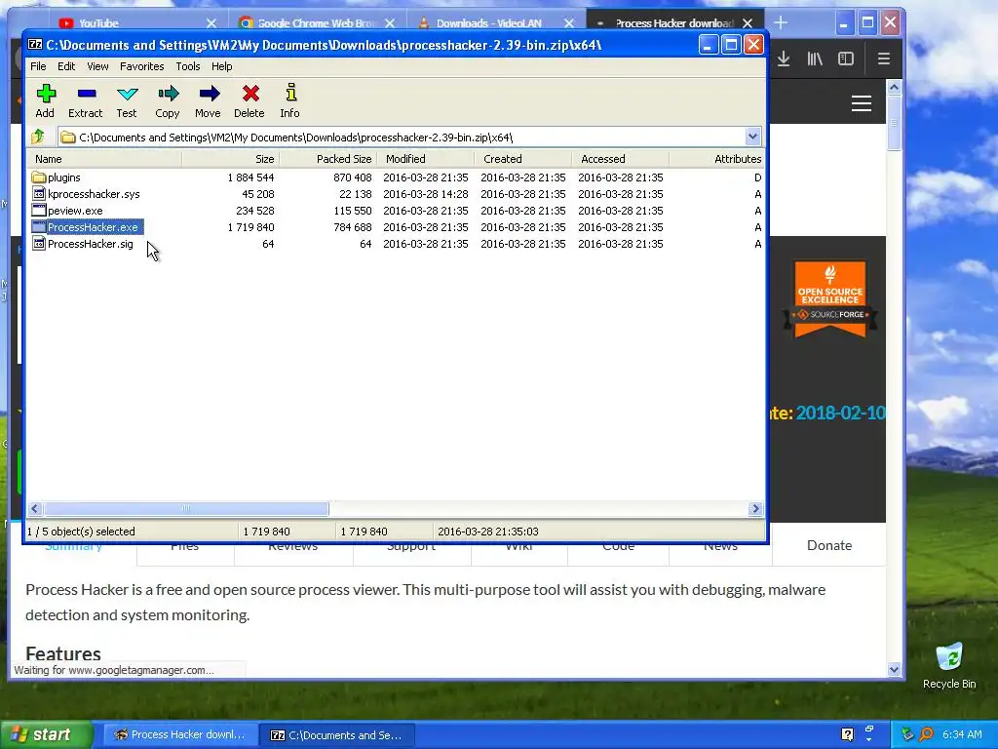Screen dimensions: 998x749
Task: Select the ProcessHacker.exe file name
Action: point(93,226)
